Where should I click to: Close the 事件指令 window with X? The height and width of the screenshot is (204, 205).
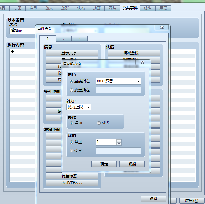pyautogui.click(x=162, y=27)
